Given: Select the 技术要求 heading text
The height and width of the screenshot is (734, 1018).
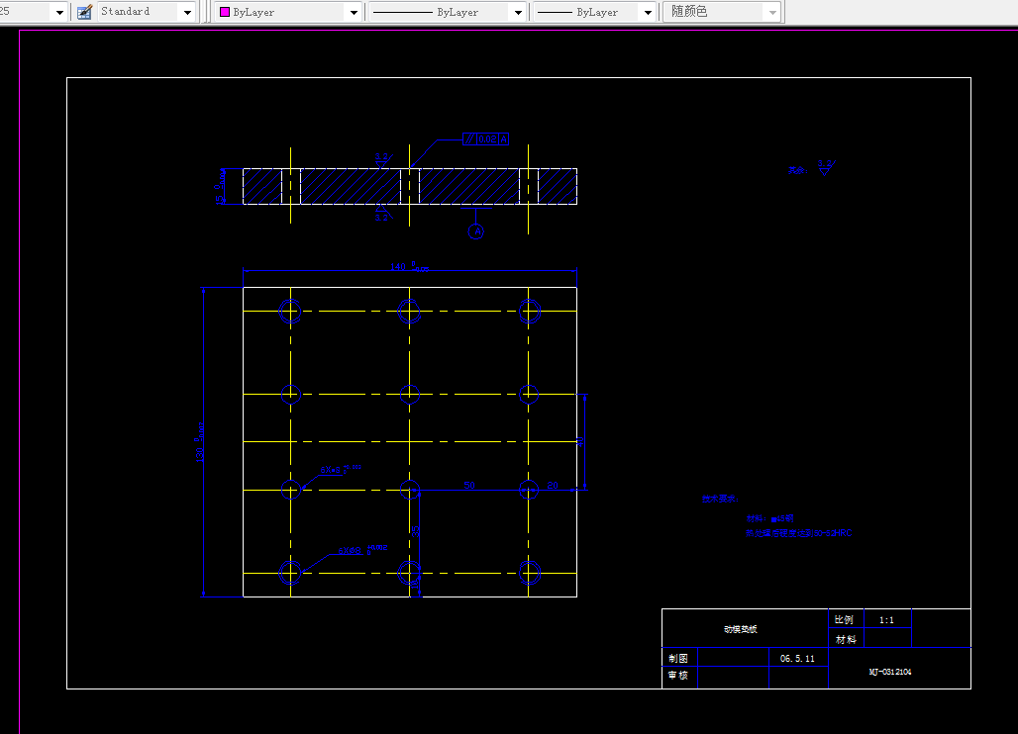Looking at the screenshot, I should (719, 500).
